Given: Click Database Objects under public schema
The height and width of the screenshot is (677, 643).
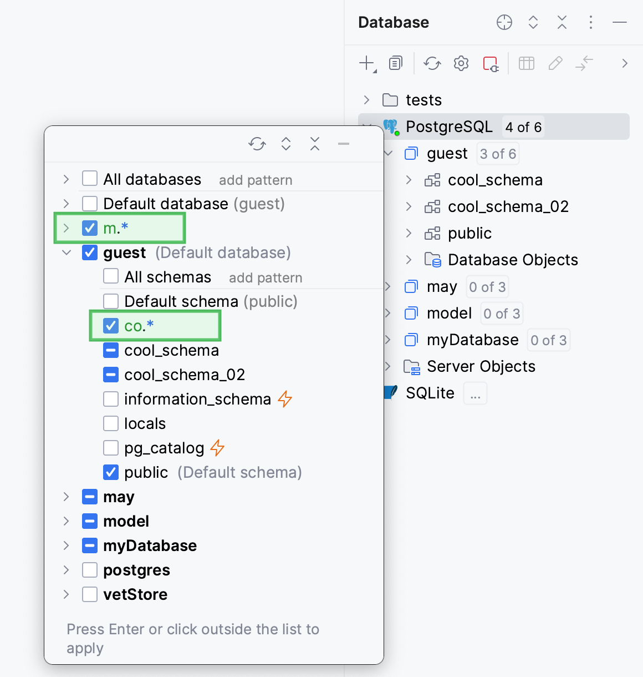Looking at the screenshot, I should click(x=512, y=259).
